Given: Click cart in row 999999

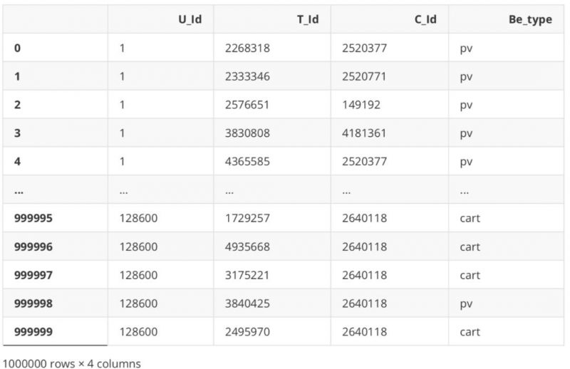Looking at the screenshot, I should tap(470, 331).
